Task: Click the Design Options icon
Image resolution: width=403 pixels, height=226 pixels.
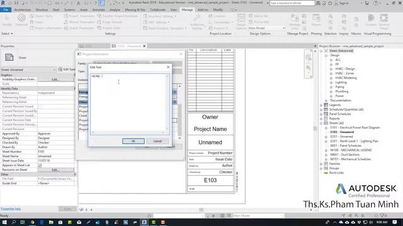Action: tap(241, 18)
